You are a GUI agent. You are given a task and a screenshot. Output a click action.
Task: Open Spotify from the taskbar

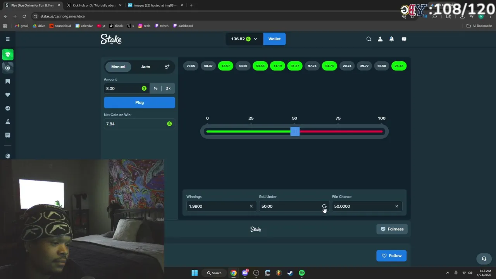pos(301,273)
